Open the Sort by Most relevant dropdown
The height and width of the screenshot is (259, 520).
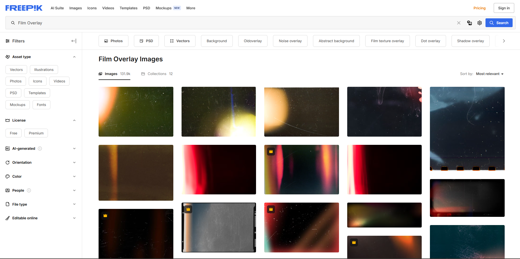(490, 74)
